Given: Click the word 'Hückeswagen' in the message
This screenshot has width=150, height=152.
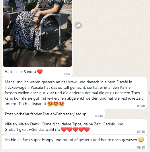Looking at the screenshot, I should click(x=17, y=87).
